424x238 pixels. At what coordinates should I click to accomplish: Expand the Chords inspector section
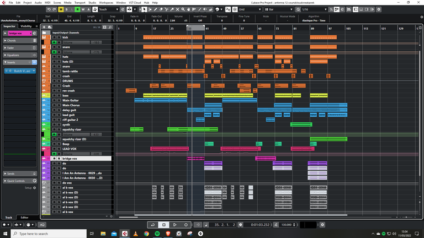click(20, 40)
